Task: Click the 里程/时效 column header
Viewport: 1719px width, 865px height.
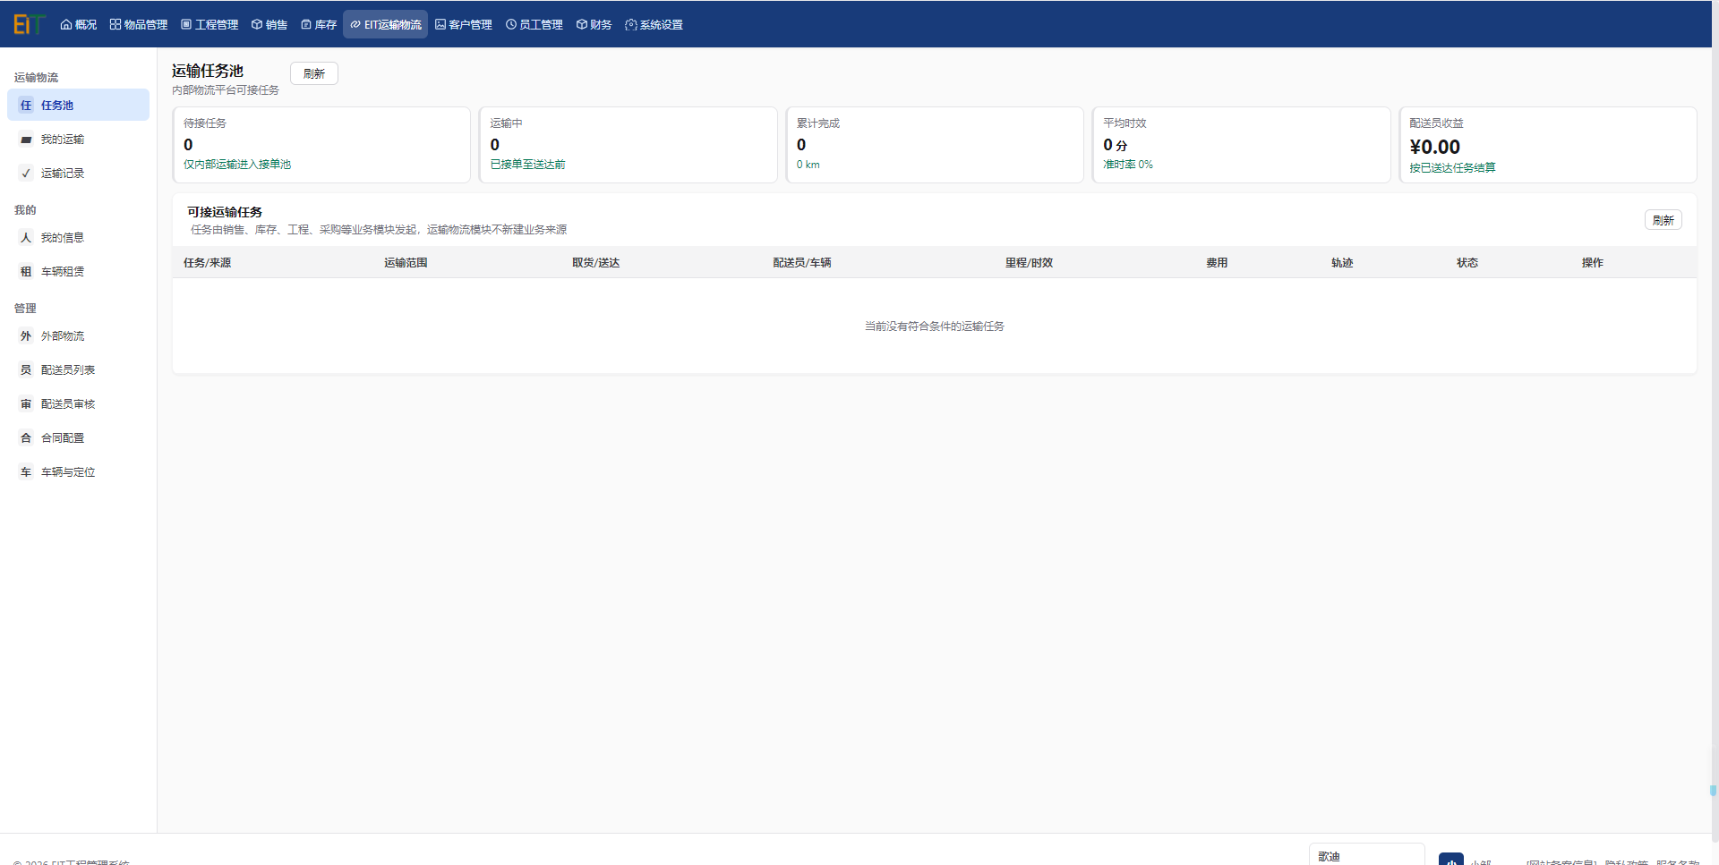Action: click(x=1029, y=262)
